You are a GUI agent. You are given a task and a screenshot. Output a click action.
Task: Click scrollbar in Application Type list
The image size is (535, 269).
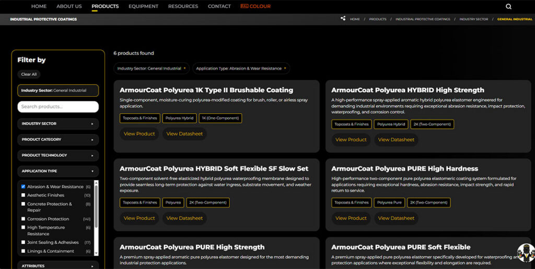click(96, 207)
